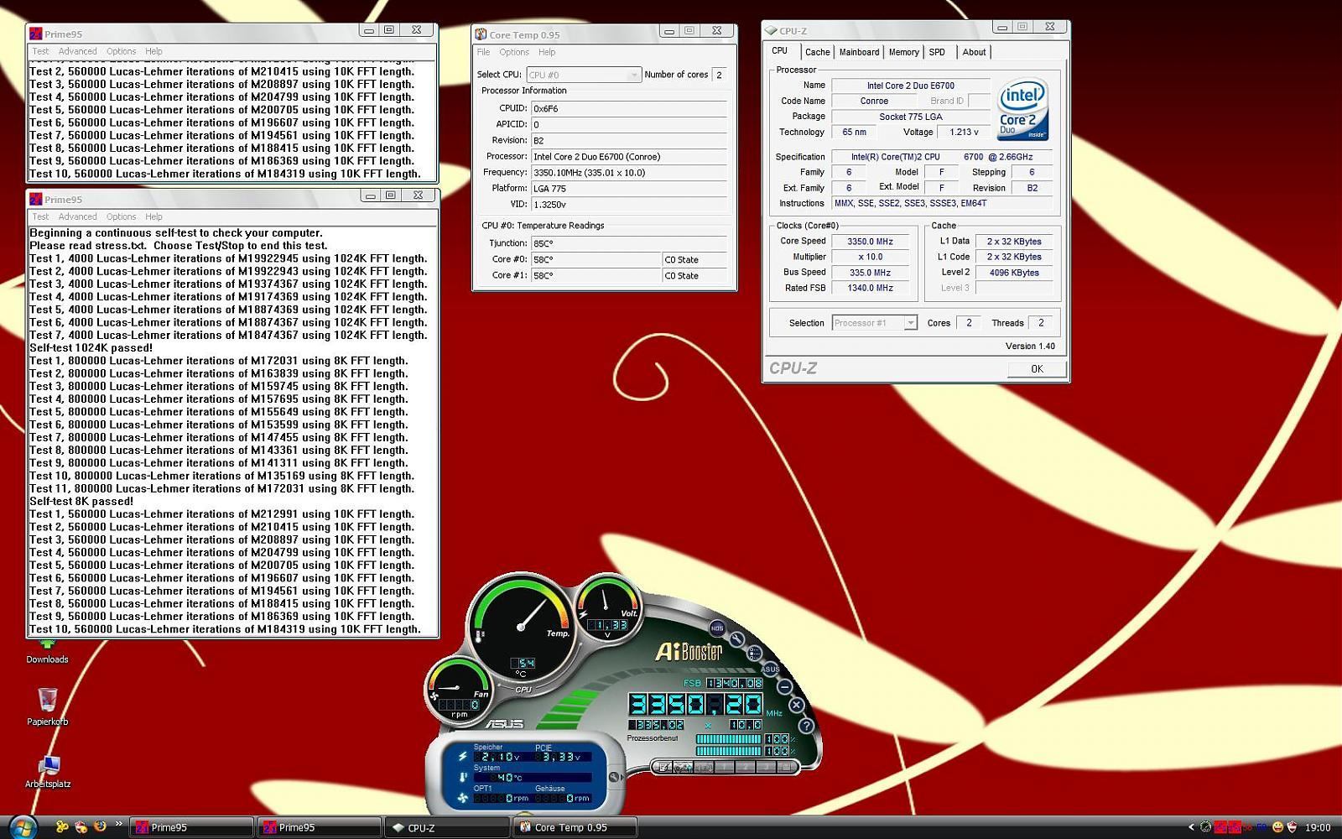Click 'Self-test 8K passed!' line in Prime95
1342x839 pixels.
pyautogui.click(x=81, y=501)
